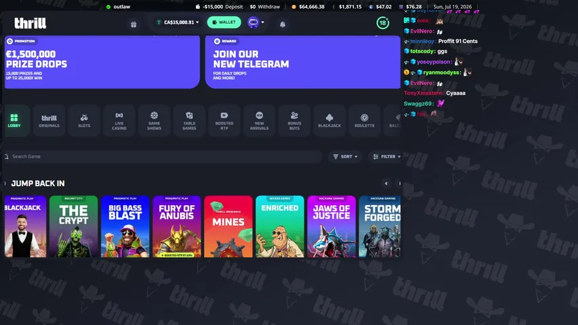The height and width of the screenshot is (325, 578).
Task: Expand the CA$15,000.91 balance dropdown
Action: [178, 22]
